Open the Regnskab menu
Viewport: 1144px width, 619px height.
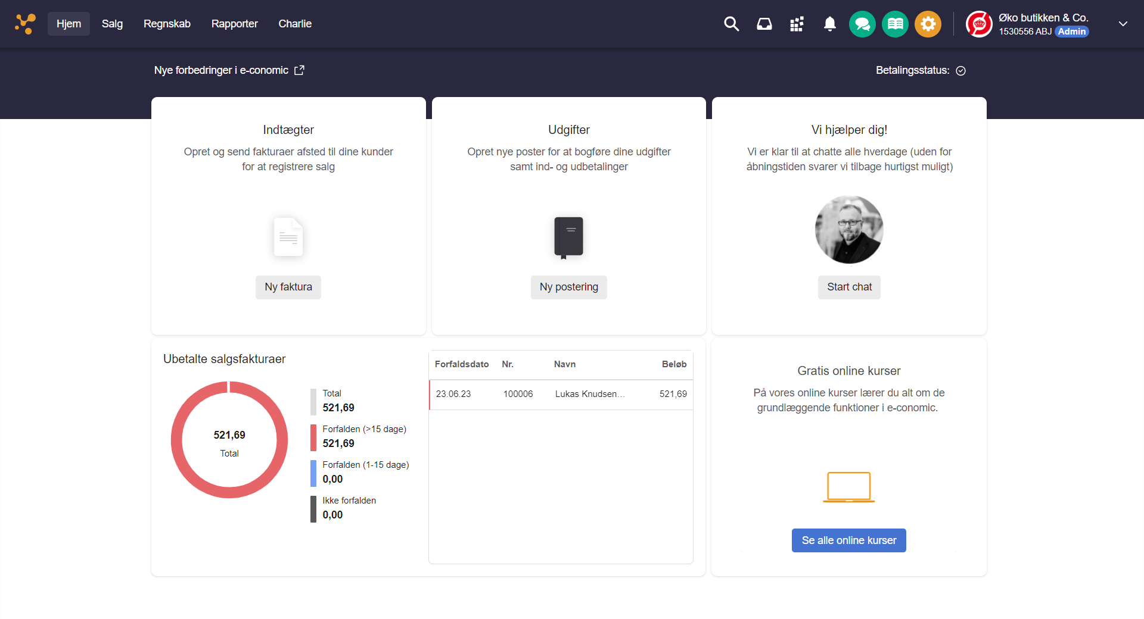(x=167, y=24)
